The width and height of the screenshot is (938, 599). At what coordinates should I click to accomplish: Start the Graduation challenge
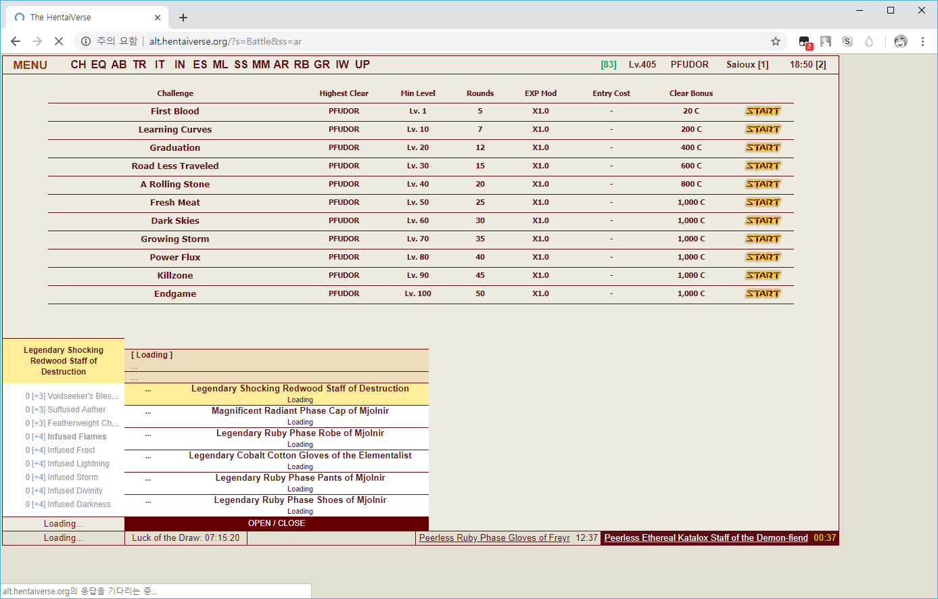pyautogui.click(x=763, y=147)
